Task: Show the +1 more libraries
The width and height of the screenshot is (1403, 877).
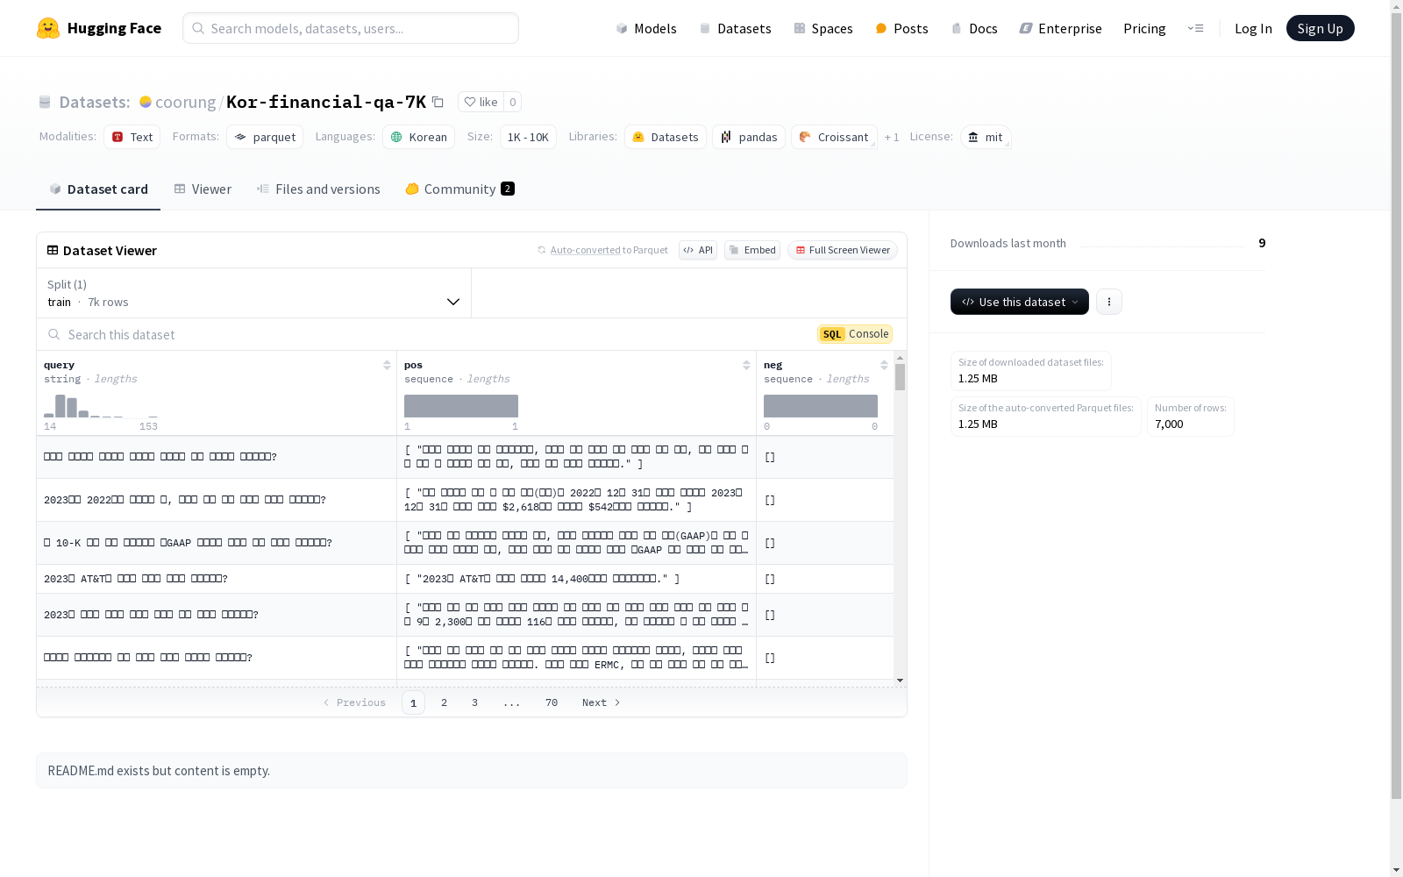Action: [x=892, y=138]
